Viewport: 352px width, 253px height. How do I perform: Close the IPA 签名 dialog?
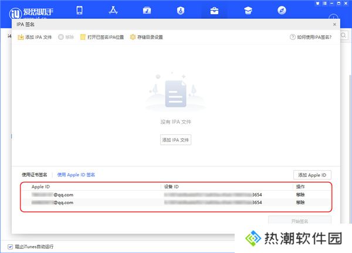tap(334, 24)
